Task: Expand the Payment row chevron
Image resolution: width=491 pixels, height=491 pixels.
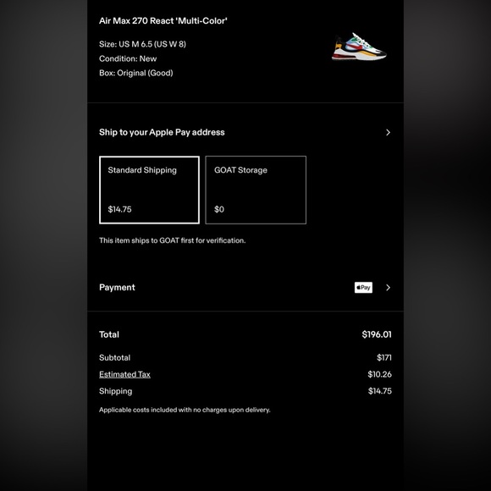Action: coord(388,288)
